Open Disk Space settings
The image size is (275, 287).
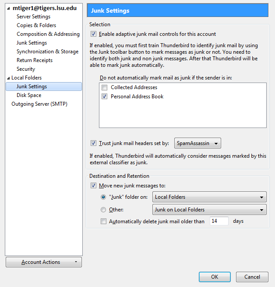[x=29, y=95]
